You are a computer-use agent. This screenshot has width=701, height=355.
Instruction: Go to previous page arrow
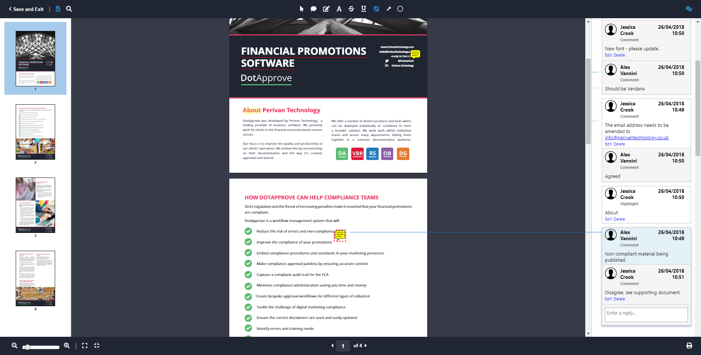(x=332, y=346)
